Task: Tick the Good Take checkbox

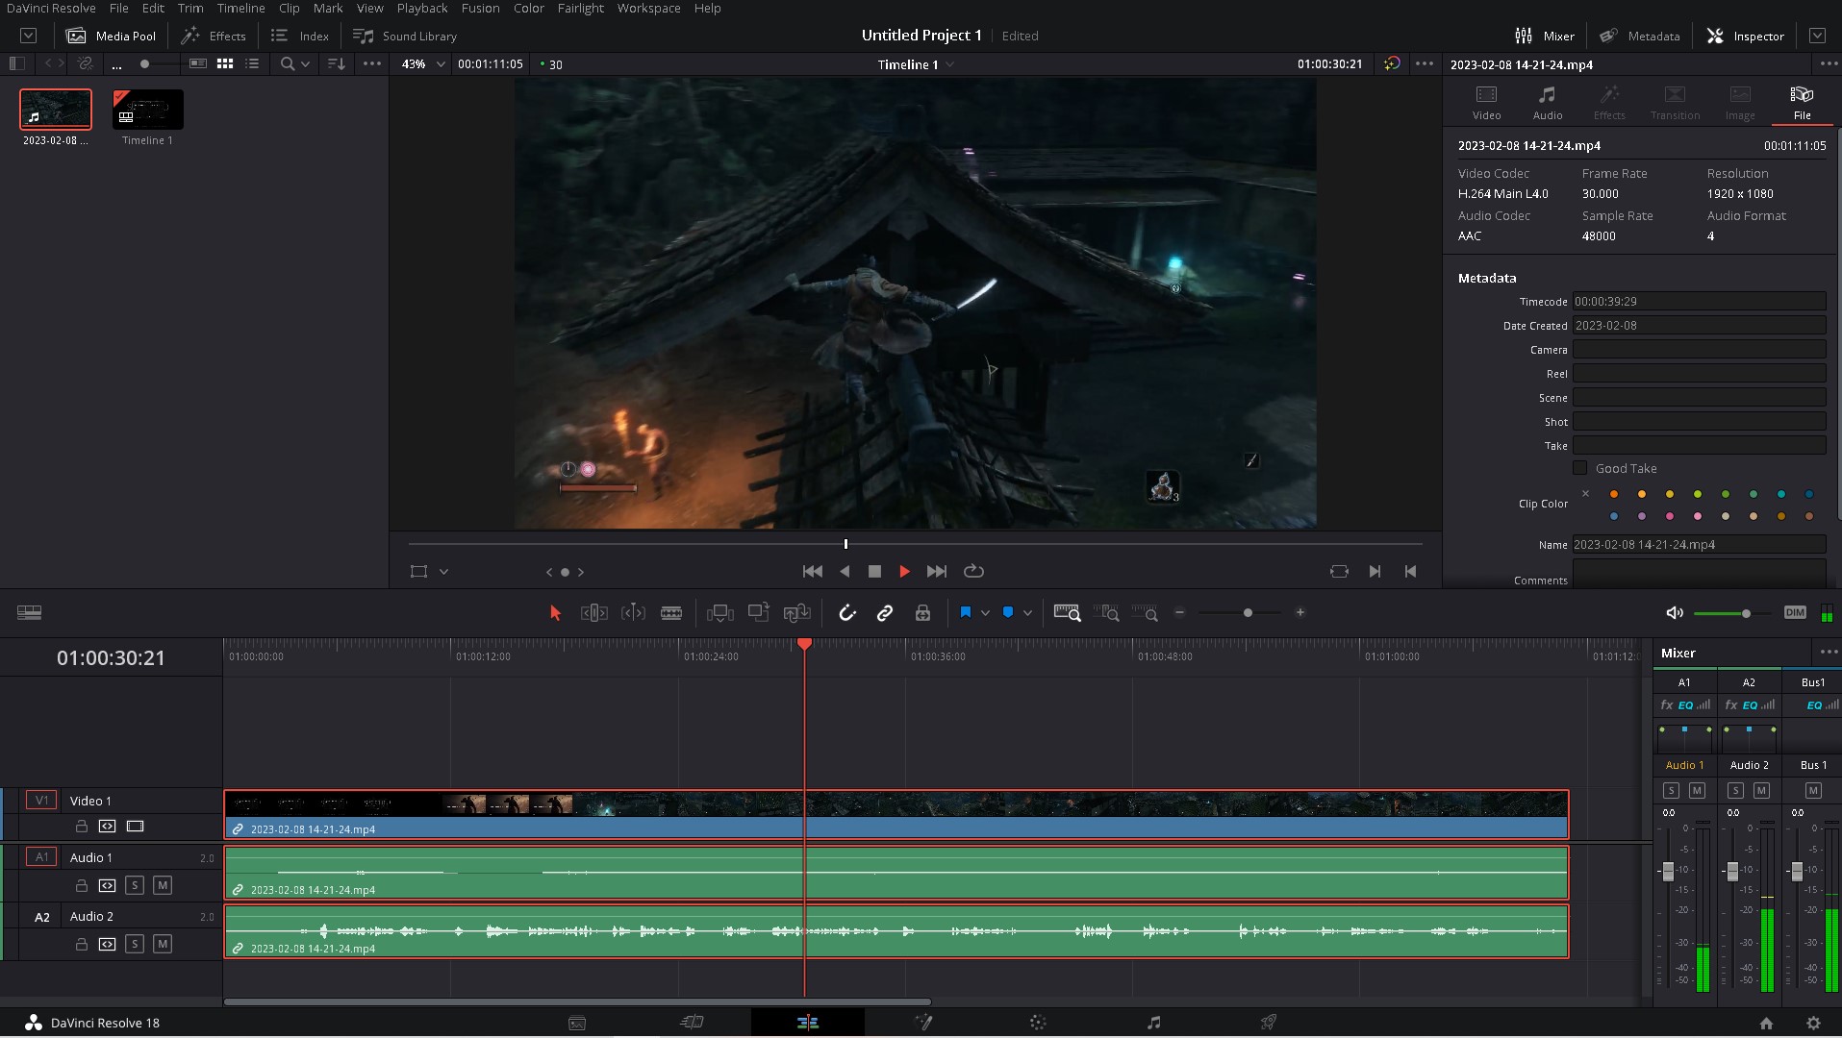Action: pos(1579,468)
